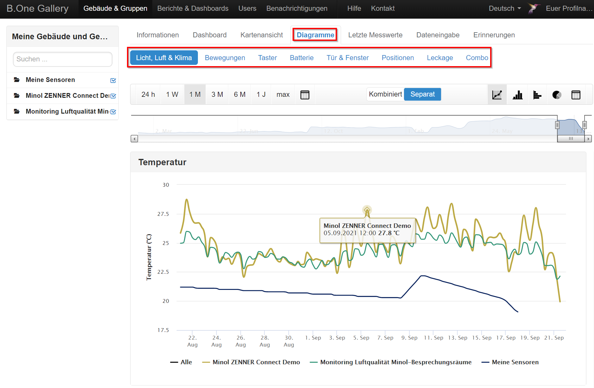Image resolution: width=594 pixels, height=388 pixels.
Task: Open the Letzte Messwerte tab
Action: (375, 35)
